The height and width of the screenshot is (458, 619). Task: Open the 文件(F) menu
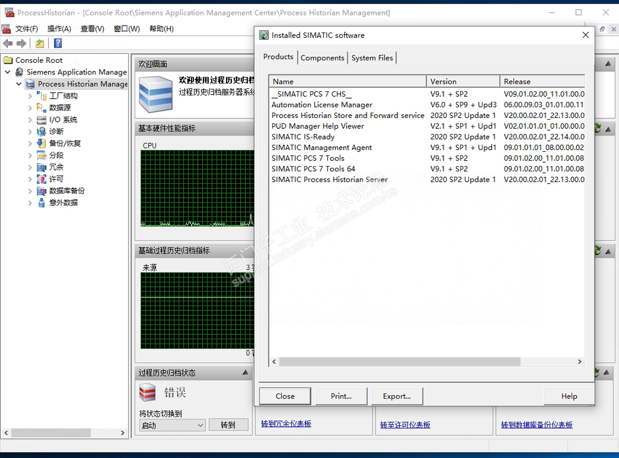[27, 29]
